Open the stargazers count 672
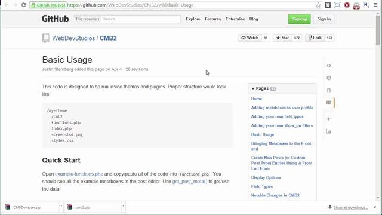The height and width of the screenshot is (215, 382). click(297, 38)
